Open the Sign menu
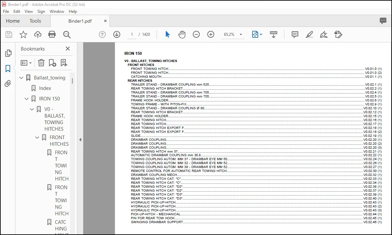 point(41,11)
